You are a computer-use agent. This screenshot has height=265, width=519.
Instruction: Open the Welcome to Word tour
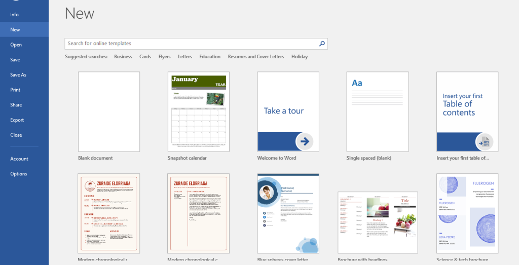[288, 111]
